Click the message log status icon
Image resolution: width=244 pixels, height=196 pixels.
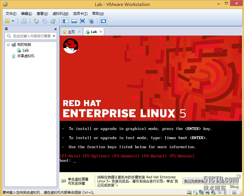point(234,193)
